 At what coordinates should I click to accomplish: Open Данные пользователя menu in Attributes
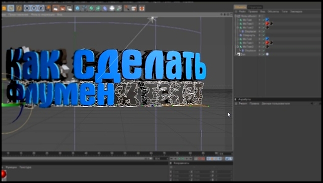coord(275,103)
